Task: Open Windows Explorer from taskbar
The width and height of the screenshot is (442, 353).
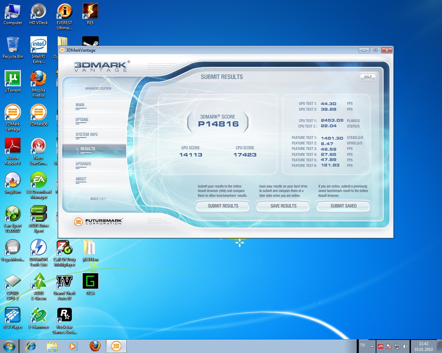Action: [x=52, y=346]
